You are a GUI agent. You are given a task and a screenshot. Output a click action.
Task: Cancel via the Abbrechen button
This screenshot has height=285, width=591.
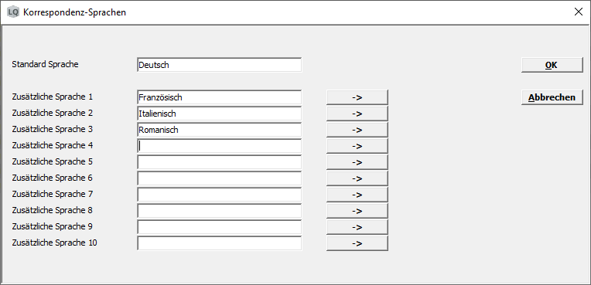552,97
